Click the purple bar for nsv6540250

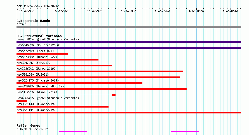129,48
